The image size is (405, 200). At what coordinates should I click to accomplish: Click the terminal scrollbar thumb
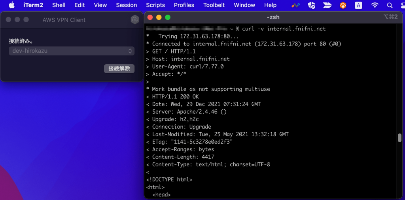click(x=399, y=138)
